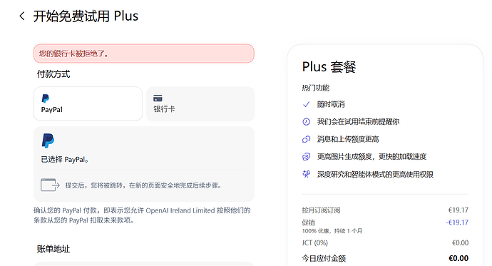Click the 消息和上传额度更高 text
492x266 pixels.
pos(348,139)
